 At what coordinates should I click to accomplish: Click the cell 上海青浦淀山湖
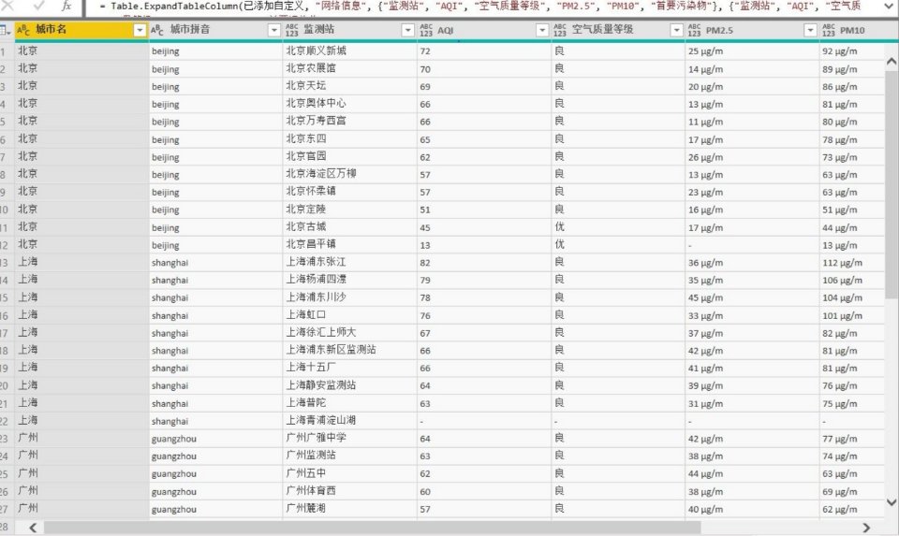[349, 421]
